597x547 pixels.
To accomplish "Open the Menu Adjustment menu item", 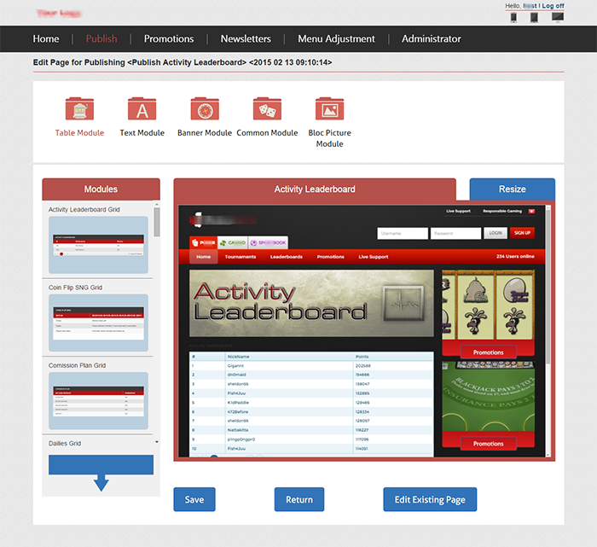I will click(x=336, y=39).
